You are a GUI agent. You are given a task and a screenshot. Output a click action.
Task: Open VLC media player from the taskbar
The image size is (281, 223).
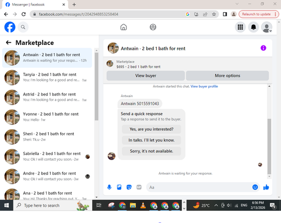(x=143, y=206)
